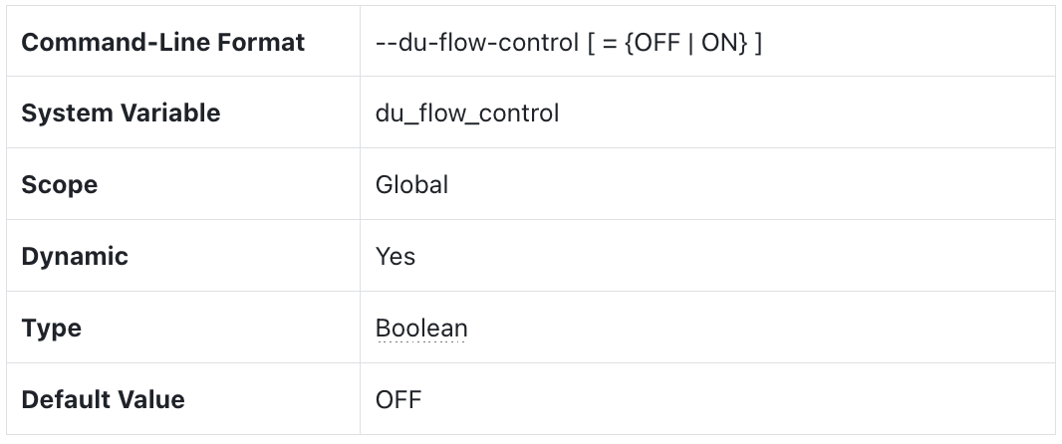Image resolution: width=1062 pixels, height=444 pixels.
Task: Select the OFF default value text
Action: 398,400
